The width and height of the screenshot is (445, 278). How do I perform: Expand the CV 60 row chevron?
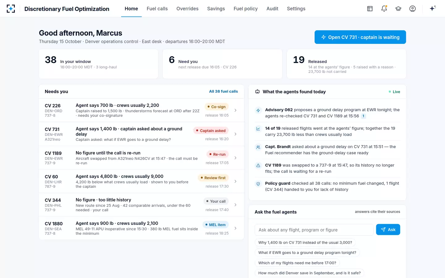235,181
